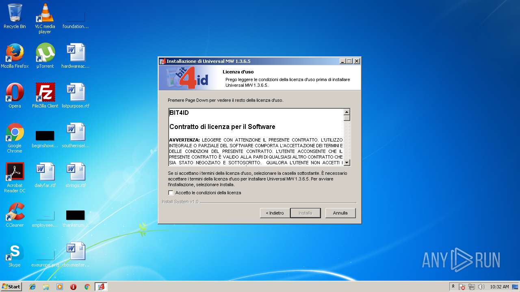
Task: Click license scrollbar thumb
Action: point(347,118)
